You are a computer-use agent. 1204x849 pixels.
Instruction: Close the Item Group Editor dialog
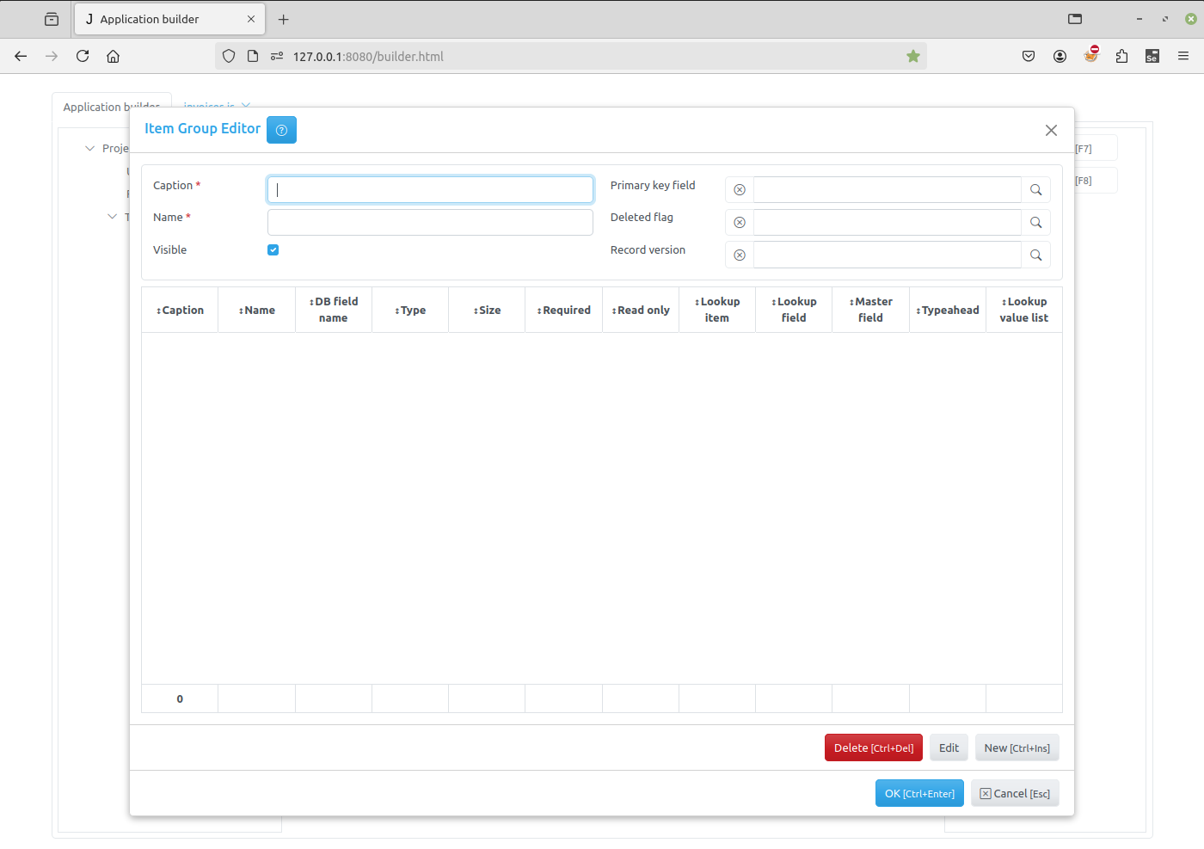click(1051, 131)
